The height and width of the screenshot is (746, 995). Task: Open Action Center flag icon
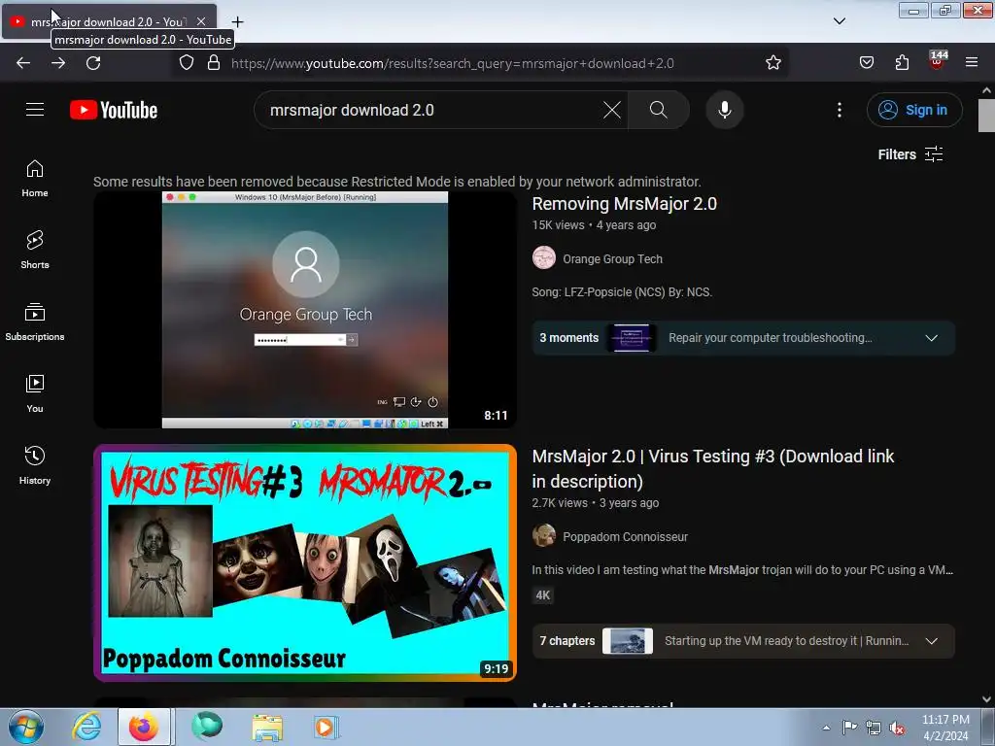(849, 728)
